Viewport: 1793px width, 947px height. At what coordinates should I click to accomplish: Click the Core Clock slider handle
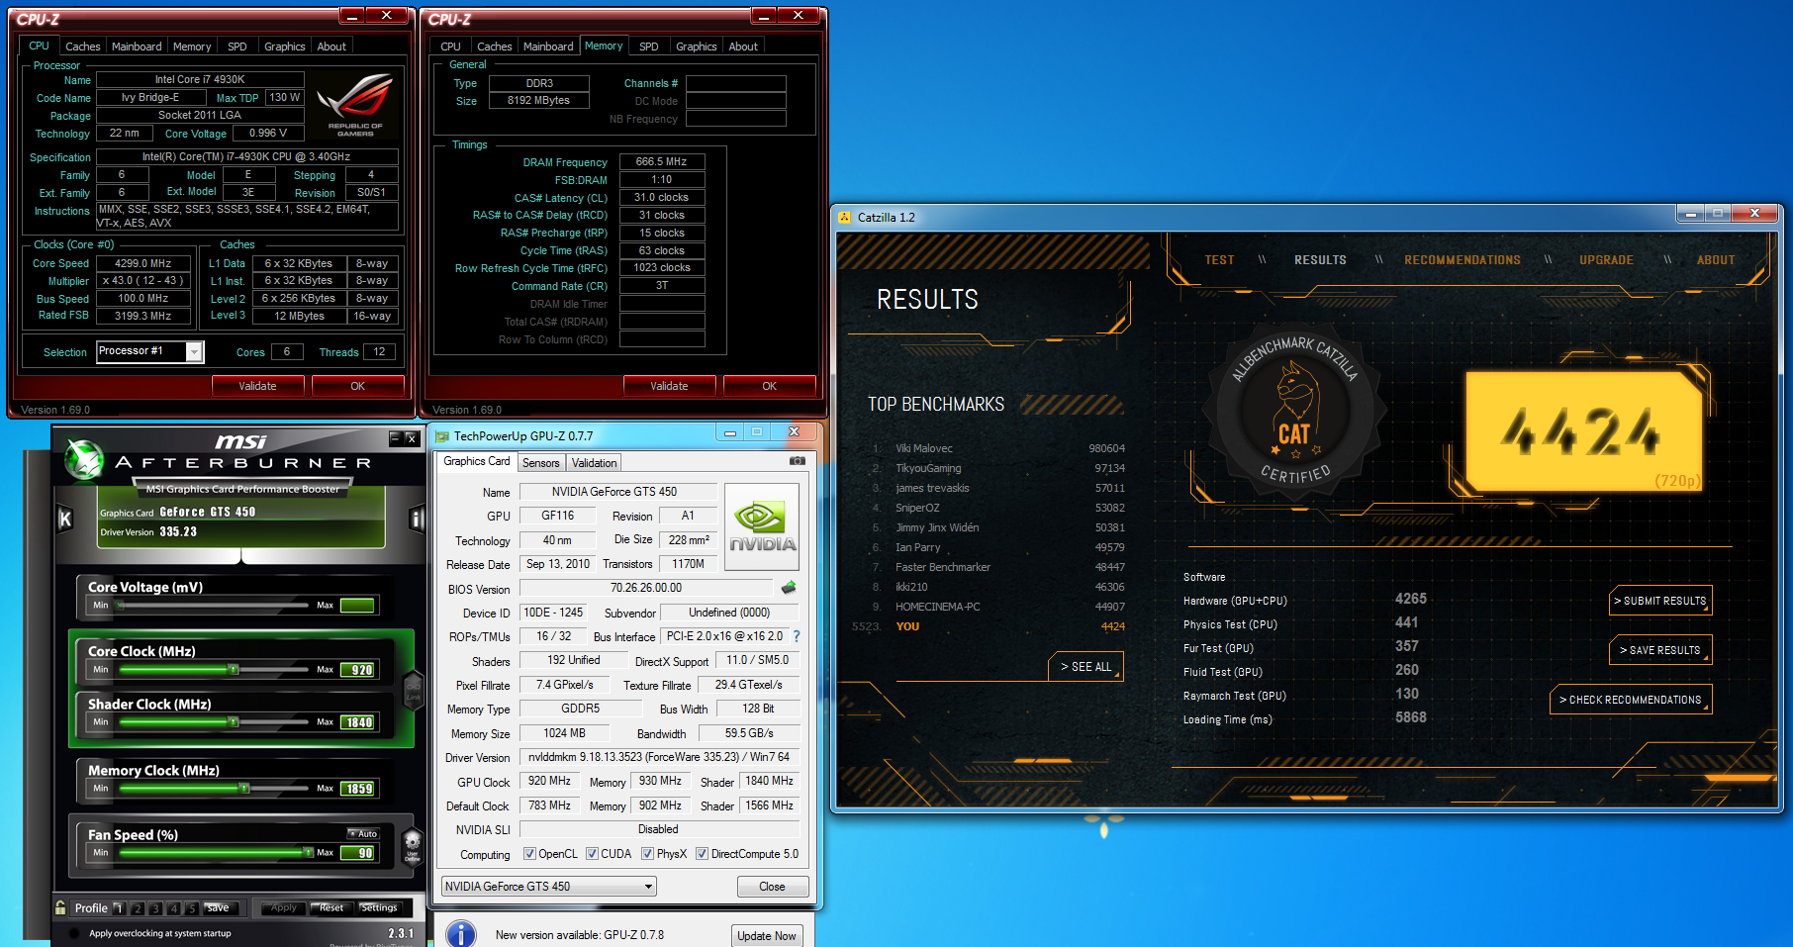(x=234, y=670)
